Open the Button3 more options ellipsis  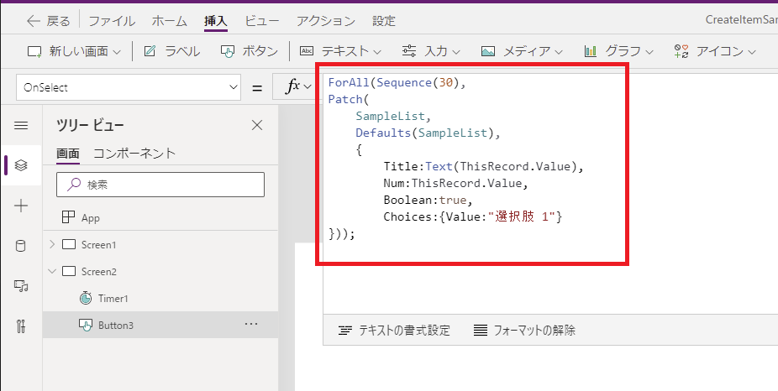point(251,324)
